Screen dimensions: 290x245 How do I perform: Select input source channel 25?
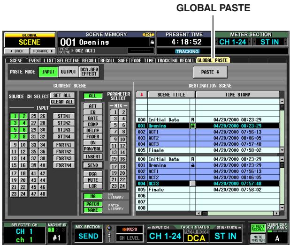(34, 116)
